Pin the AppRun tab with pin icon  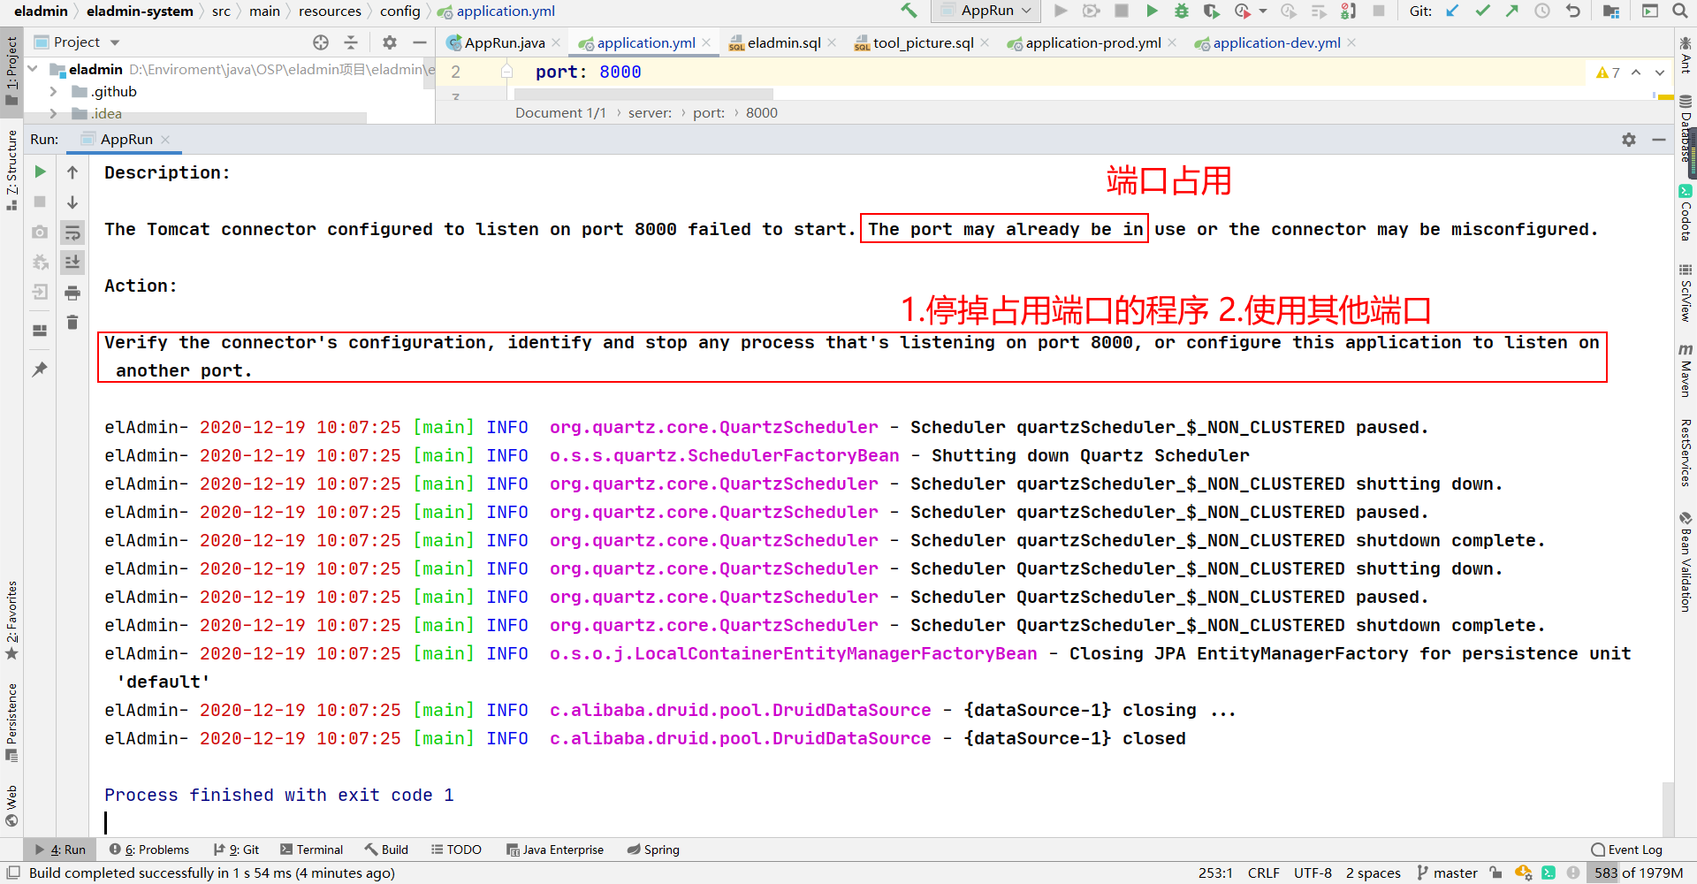coord(40,369)
